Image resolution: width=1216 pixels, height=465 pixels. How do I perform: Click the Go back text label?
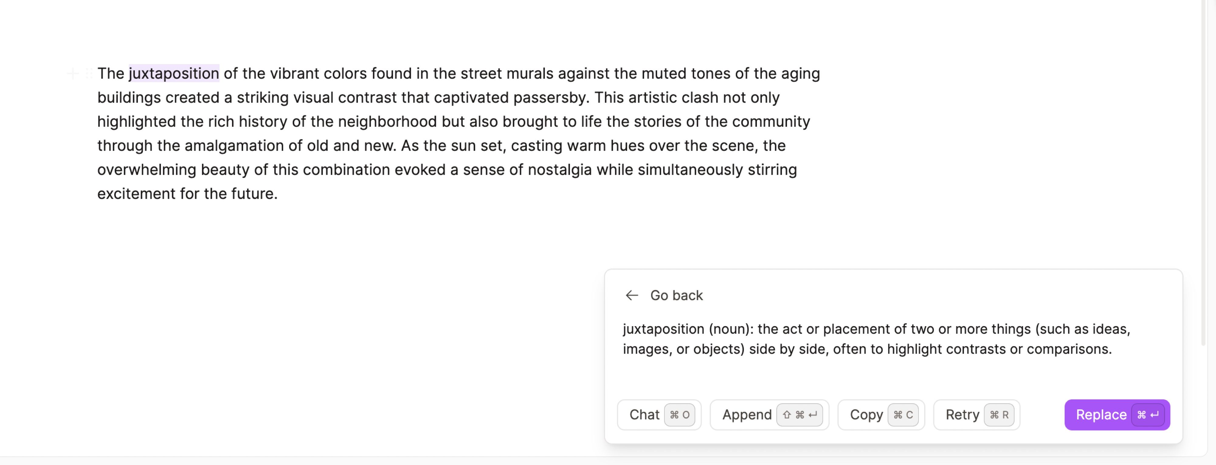tap(676, 295)
